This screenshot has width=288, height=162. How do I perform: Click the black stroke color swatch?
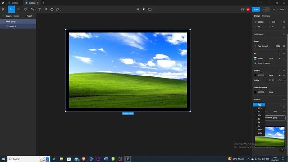pos(255,75)
